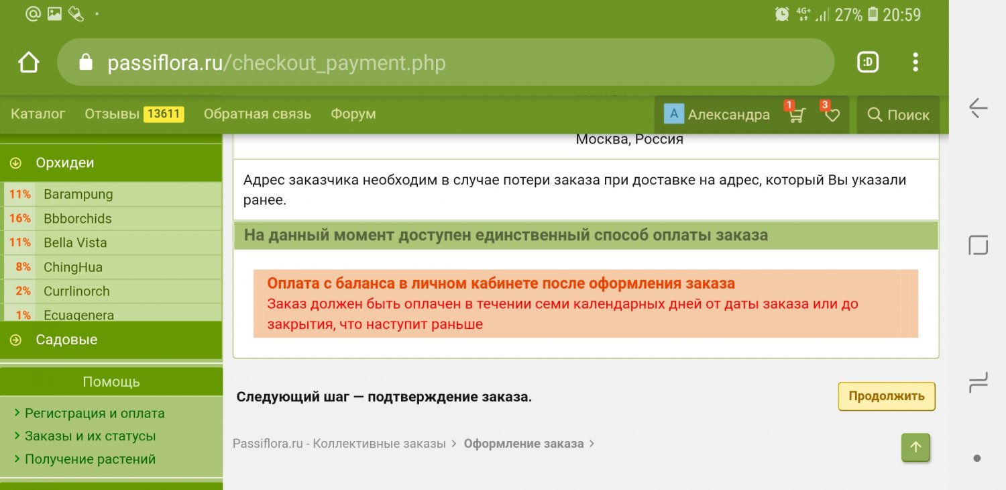This screenshot has height=490, width=1006.
Task: Open the Александра account menu
Action: pos(716,115)
